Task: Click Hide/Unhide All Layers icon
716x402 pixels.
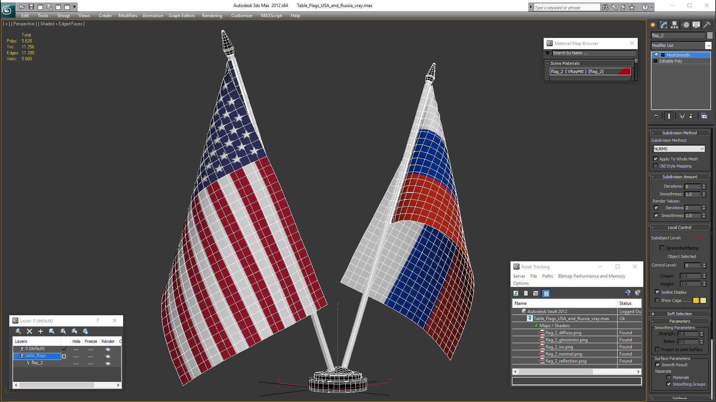Action: click(x=74, y=331)
